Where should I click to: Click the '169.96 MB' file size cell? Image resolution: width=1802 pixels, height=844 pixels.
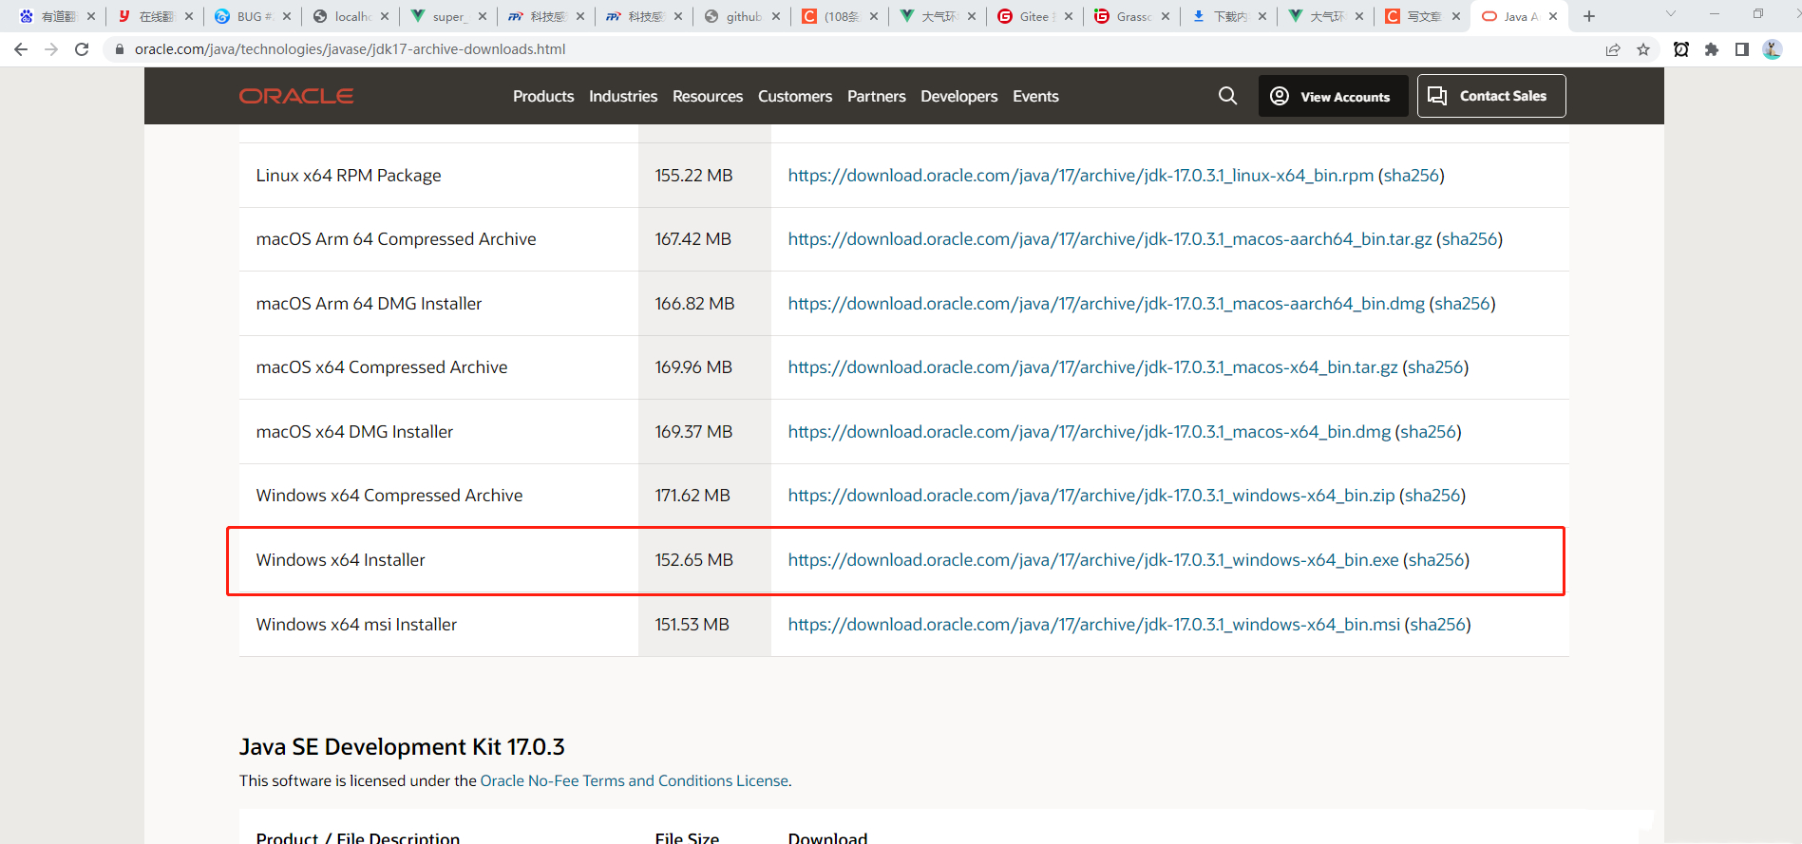coord(693,367)
